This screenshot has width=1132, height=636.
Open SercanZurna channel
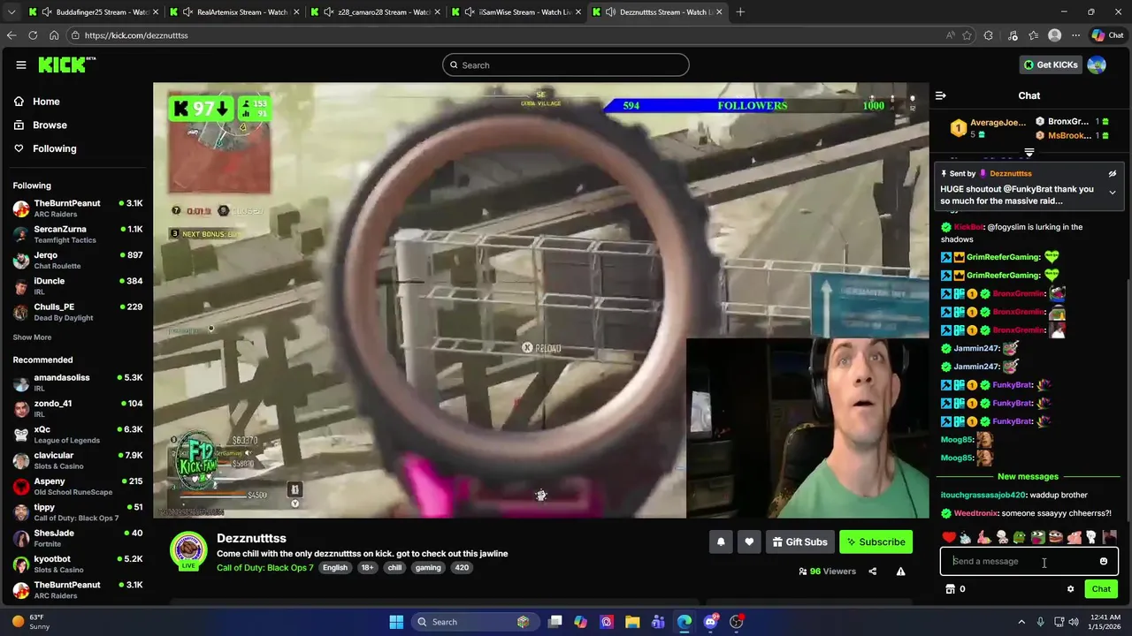point(77,234)
